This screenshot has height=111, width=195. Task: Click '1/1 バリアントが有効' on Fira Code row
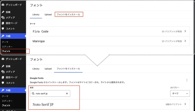click(172, 31)
